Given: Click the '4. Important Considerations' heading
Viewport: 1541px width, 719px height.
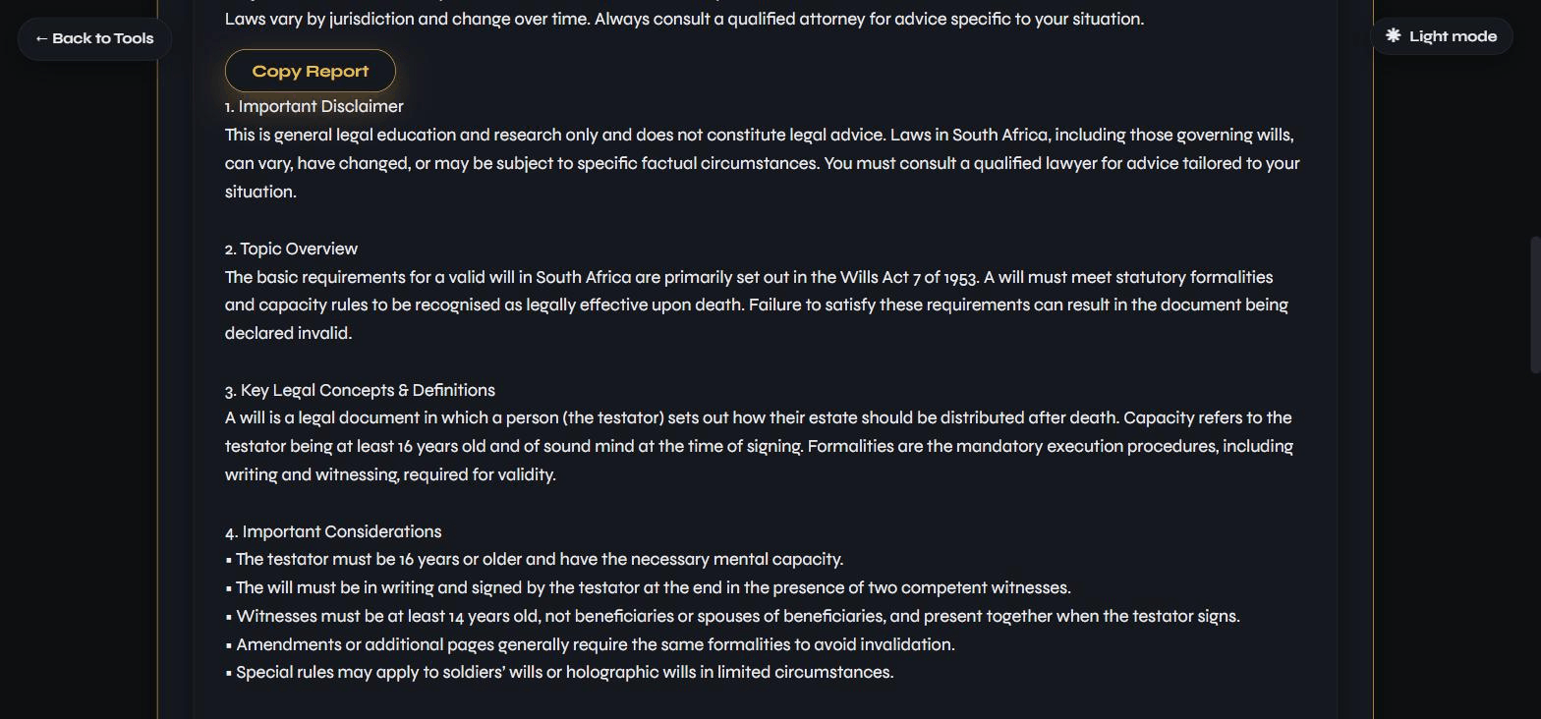Looking at the screenshot, I should (333, 531).
